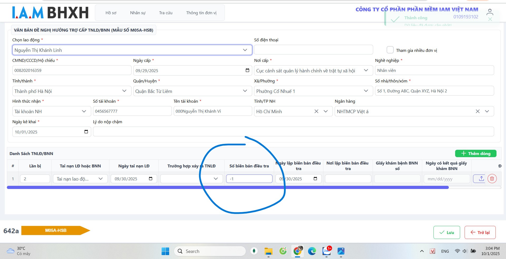Click the Ngày có kết quả giấy khám field

[x=447, y=179]
